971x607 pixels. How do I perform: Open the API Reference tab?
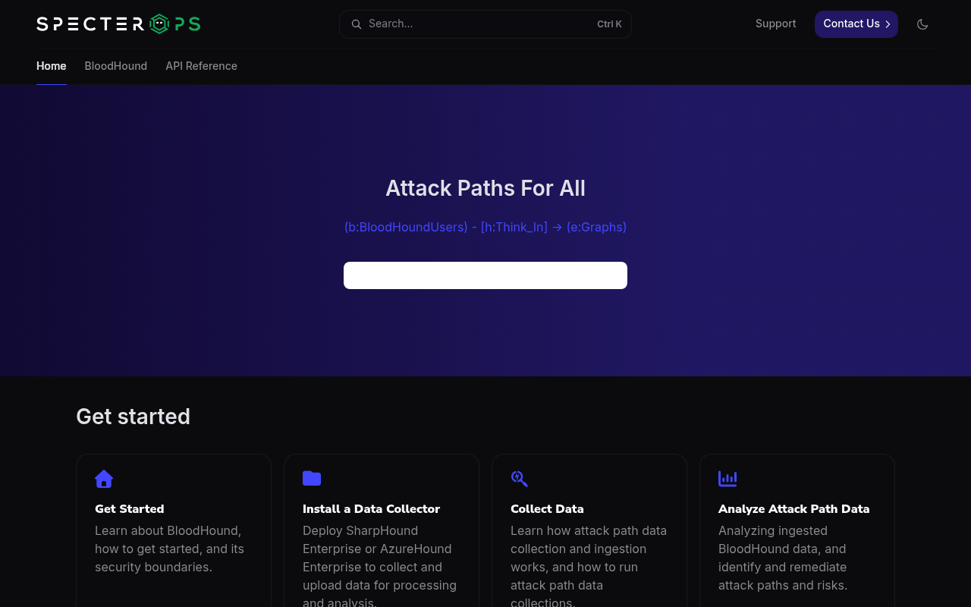(x=202, y=66)
